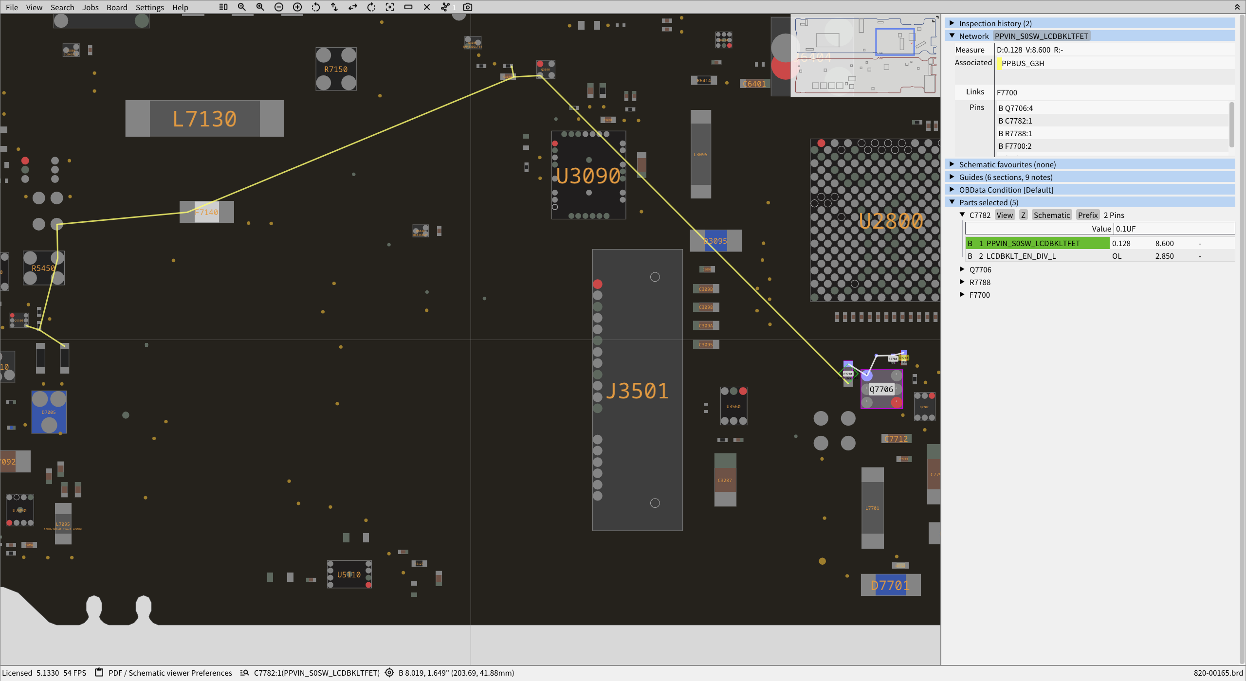Toggle the Z option for part C7782
The image size is (1246, 681).
(1023, 215)
